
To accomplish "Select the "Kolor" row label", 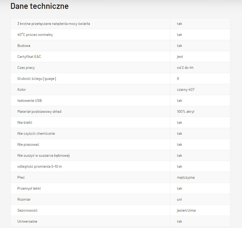I will pos(22,90).
